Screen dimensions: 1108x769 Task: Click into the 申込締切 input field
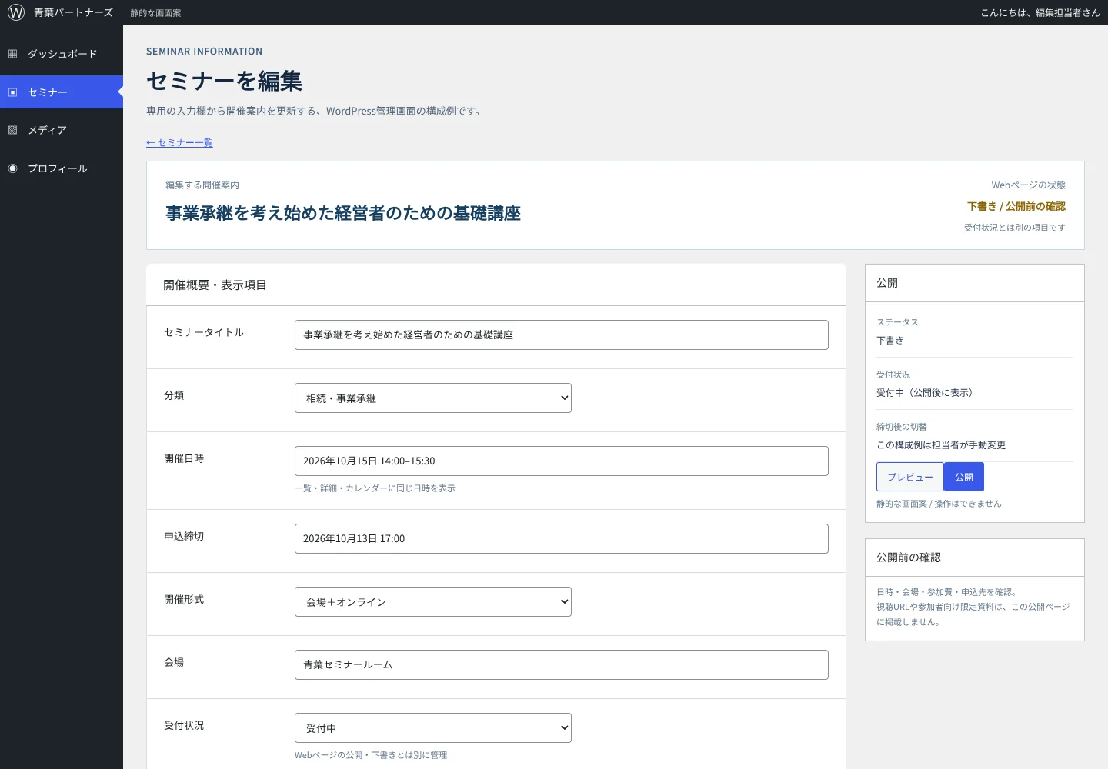[x=562, y=539]
